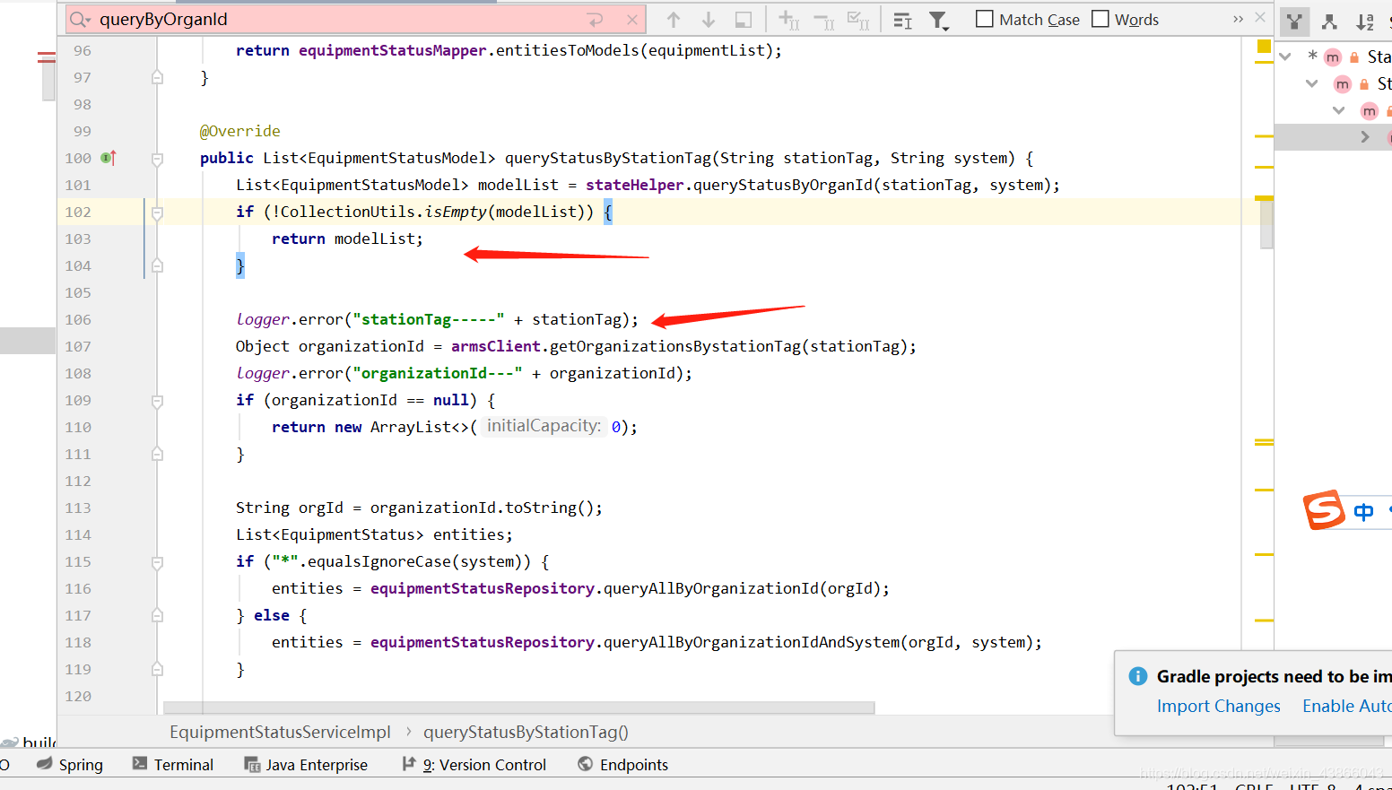Image resolution: width=1392 pixels, height=790 pixels.
Task: Go to next occurrence arrow
Action: tap(709, 20)
